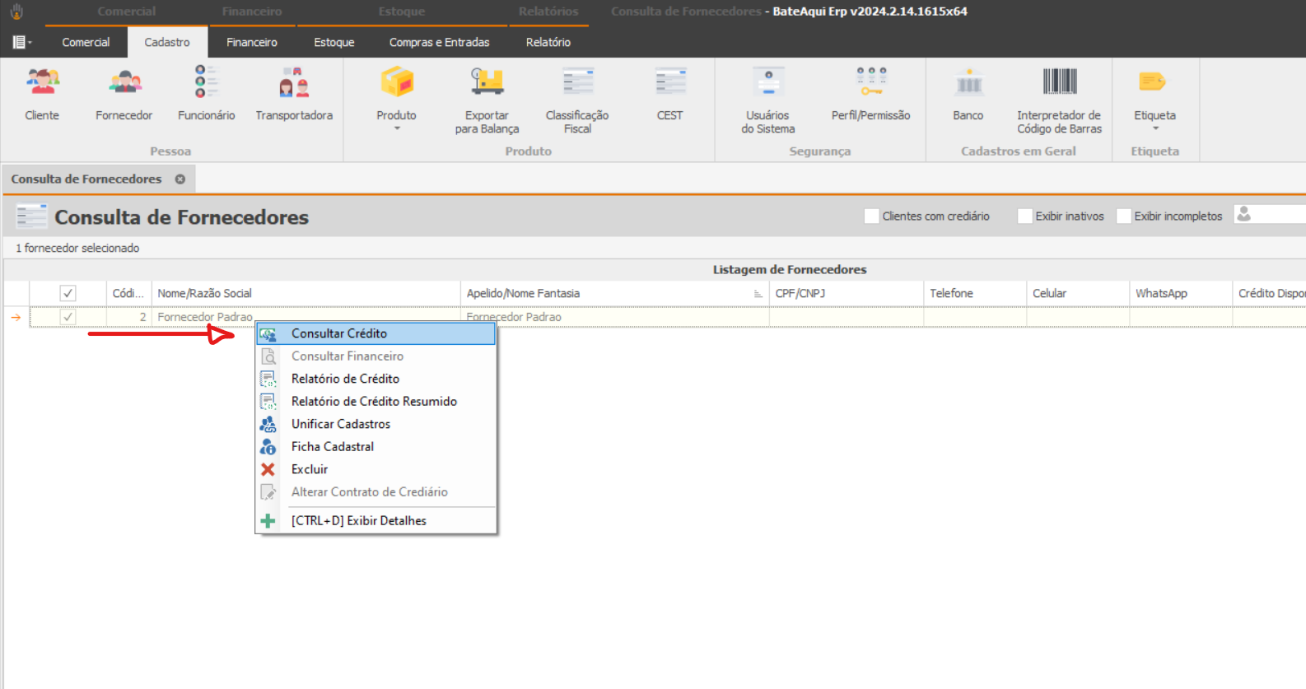Toggle Exibir inativos checkbox
This screenshot has width=1306, height=689.
[x=1024, y=216]
